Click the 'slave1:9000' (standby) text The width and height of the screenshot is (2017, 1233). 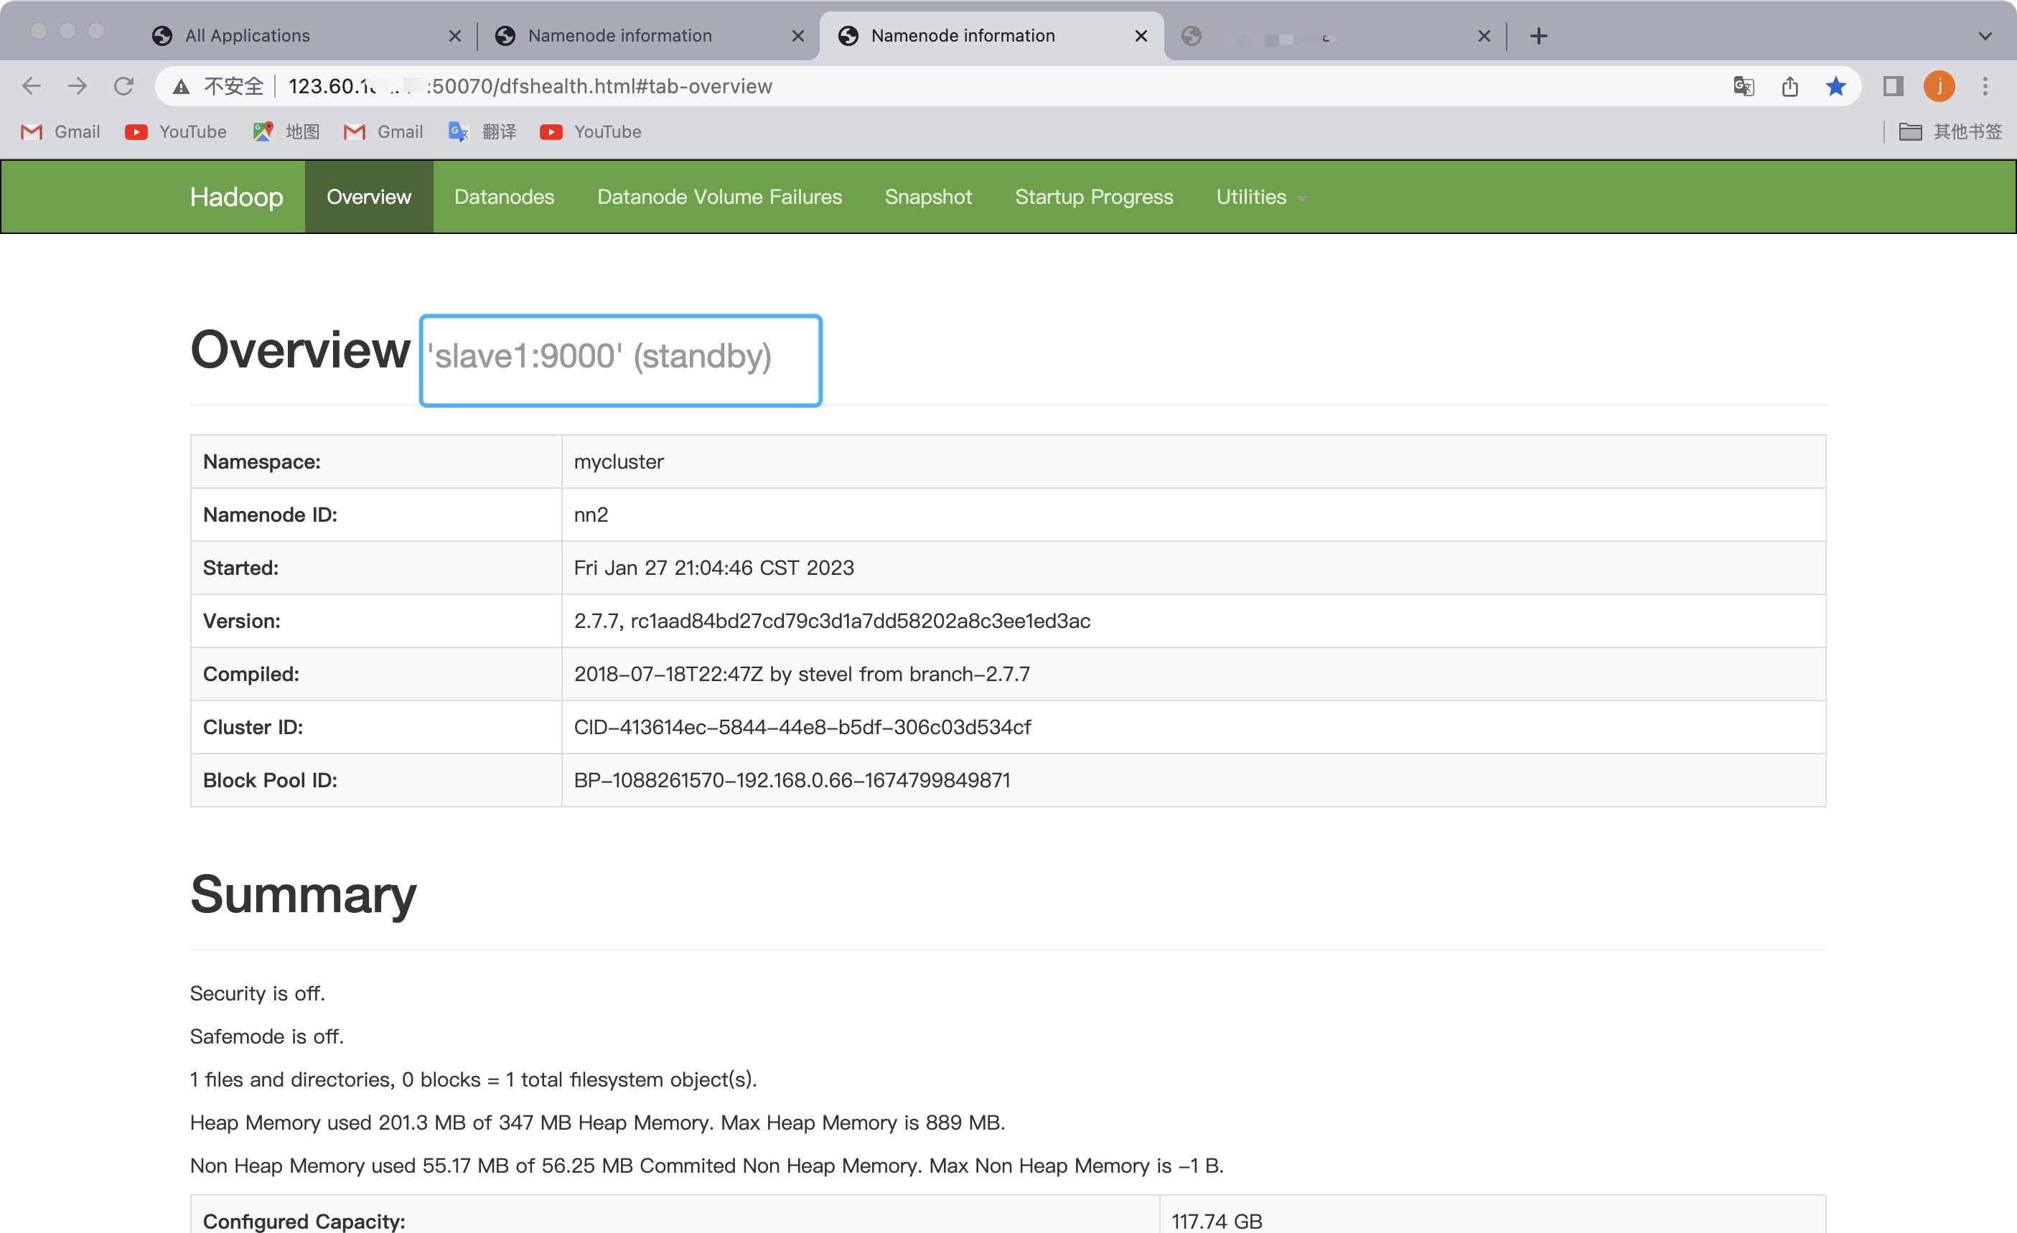click(599, 356)
